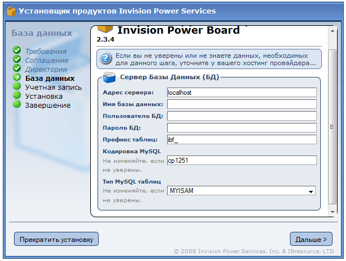Click the arrow icon beside База данных step
The width and height of the screenshot is (346, 261).
[17, 78]
